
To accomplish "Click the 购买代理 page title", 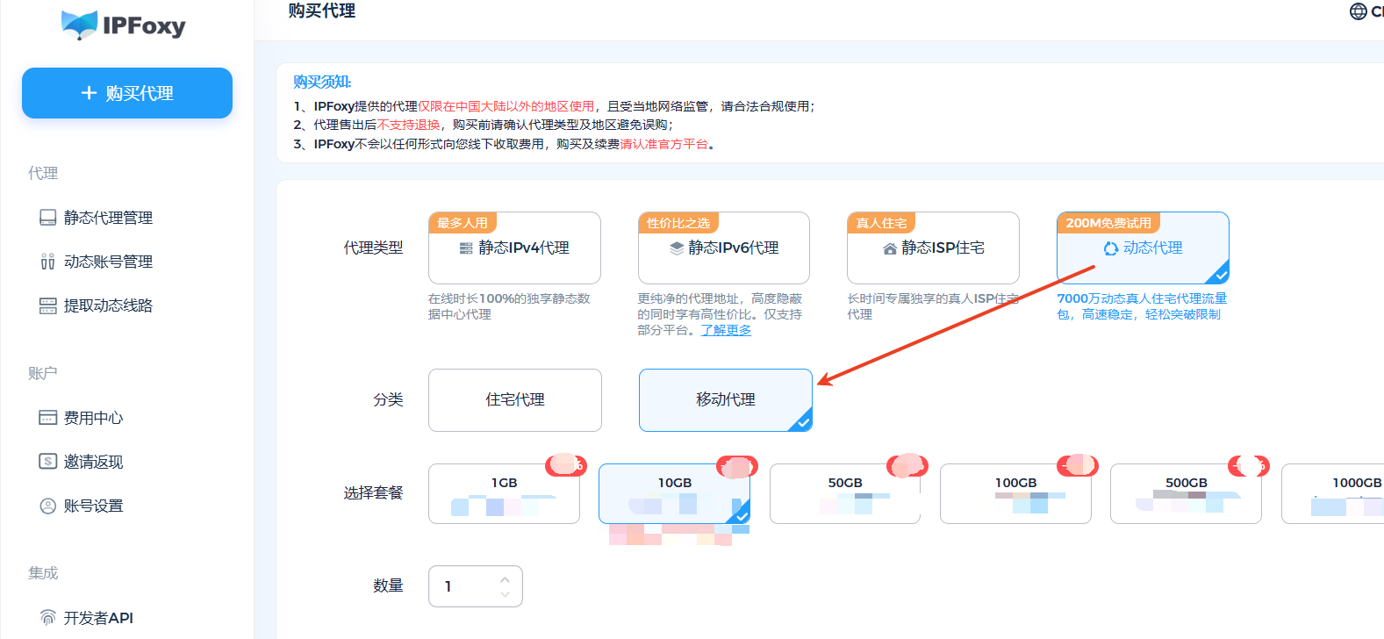I will [322, 11].
